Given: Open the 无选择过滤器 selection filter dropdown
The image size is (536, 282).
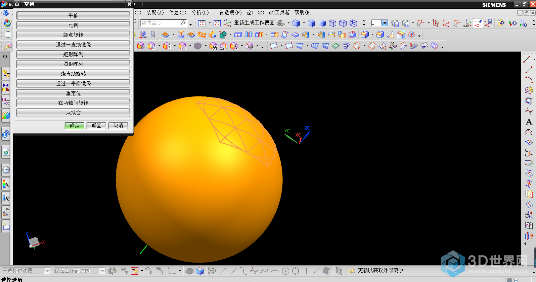Looking at the screenshot, I should [x=47, y=271].
